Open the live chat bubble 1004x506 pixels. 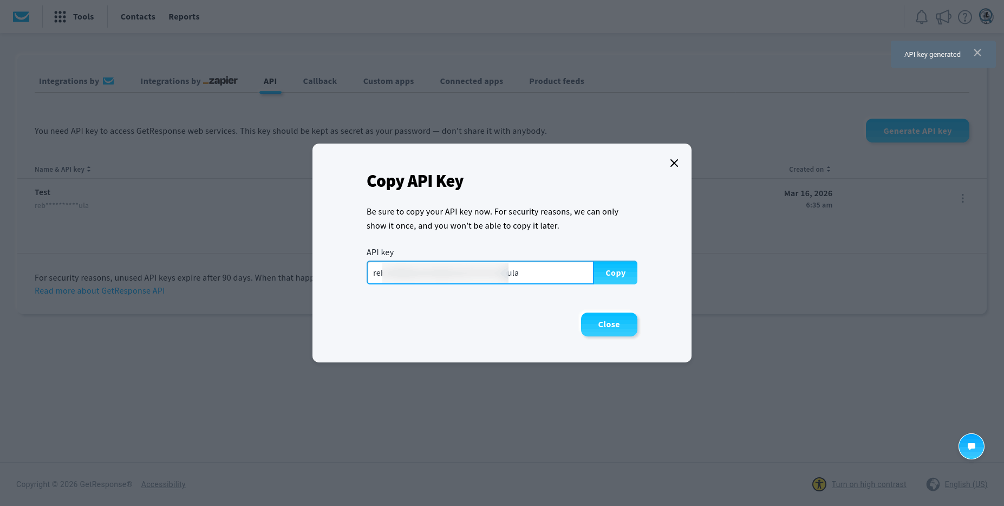(971, 446)
